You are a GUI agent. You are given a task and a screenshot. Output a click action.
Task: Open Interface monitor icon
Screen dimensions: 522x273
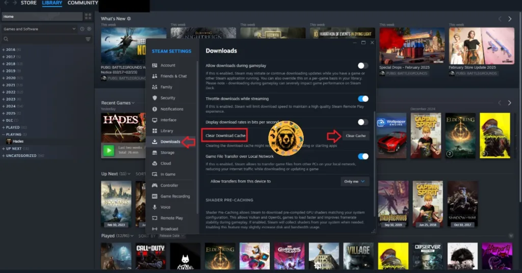[x=154, y=120]
